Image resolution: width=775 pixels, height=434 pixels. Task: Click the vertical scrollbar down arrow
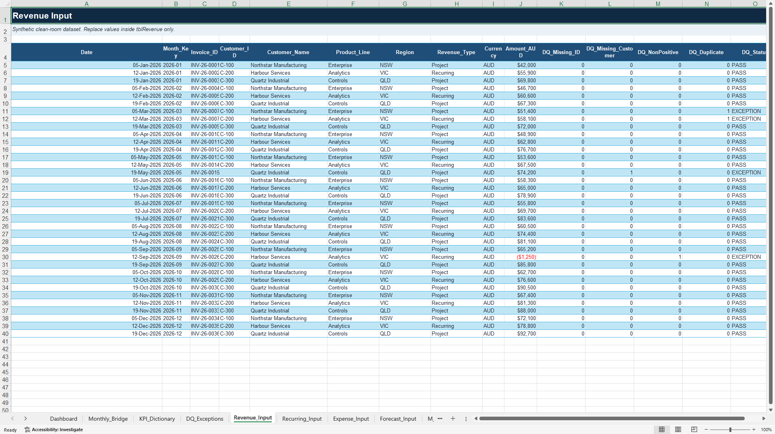(x=771, y=410)
